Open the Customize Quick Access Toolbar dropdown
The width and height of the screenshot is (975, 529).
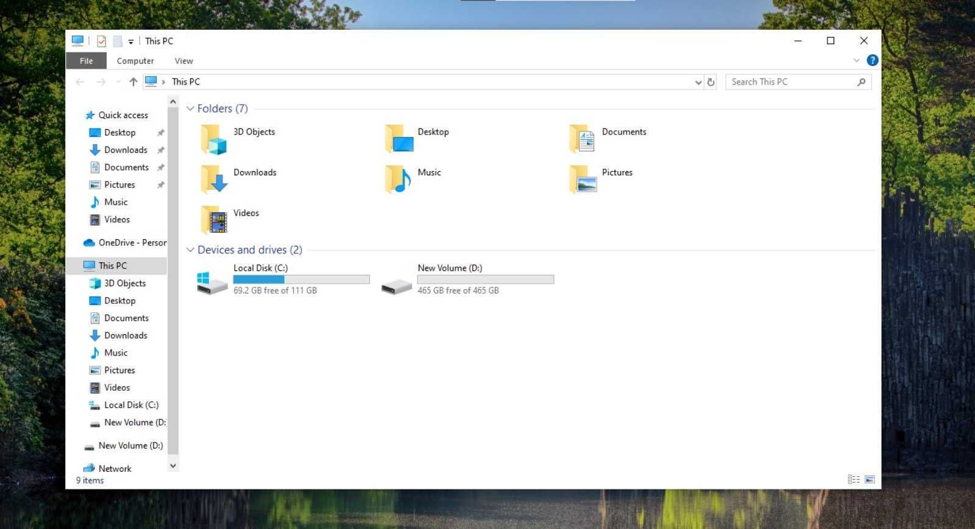point(130,41)
